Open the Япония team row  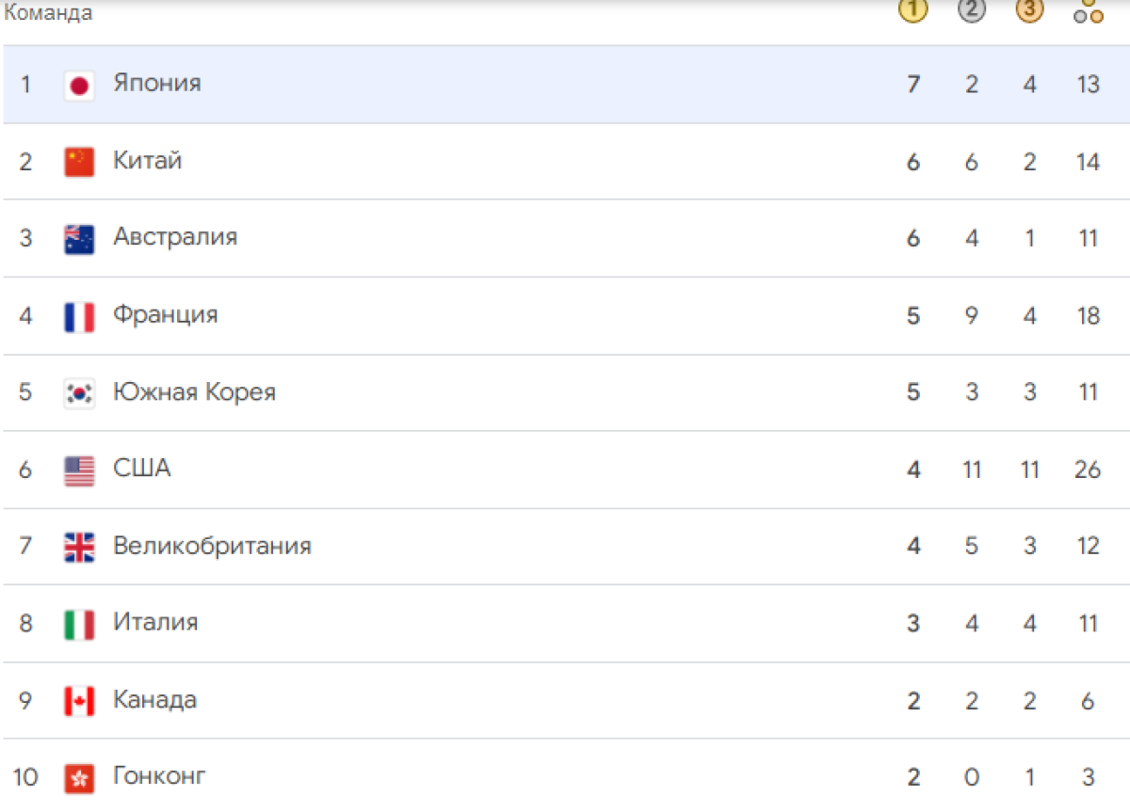[x=565, y=85]
